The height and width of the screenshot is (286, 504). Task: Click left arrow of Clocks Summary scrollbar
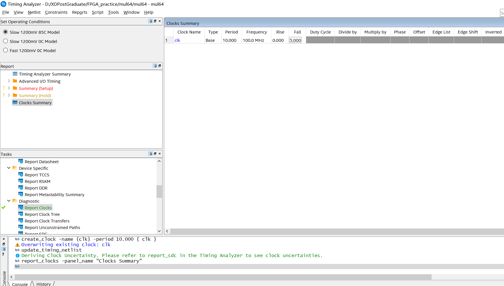coord(167,231)
